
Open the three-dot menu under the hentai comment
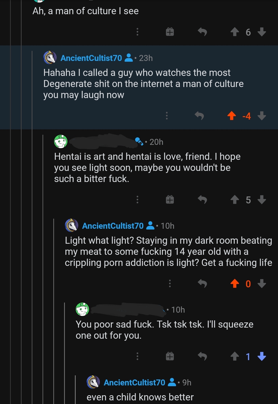pos(137,200)
